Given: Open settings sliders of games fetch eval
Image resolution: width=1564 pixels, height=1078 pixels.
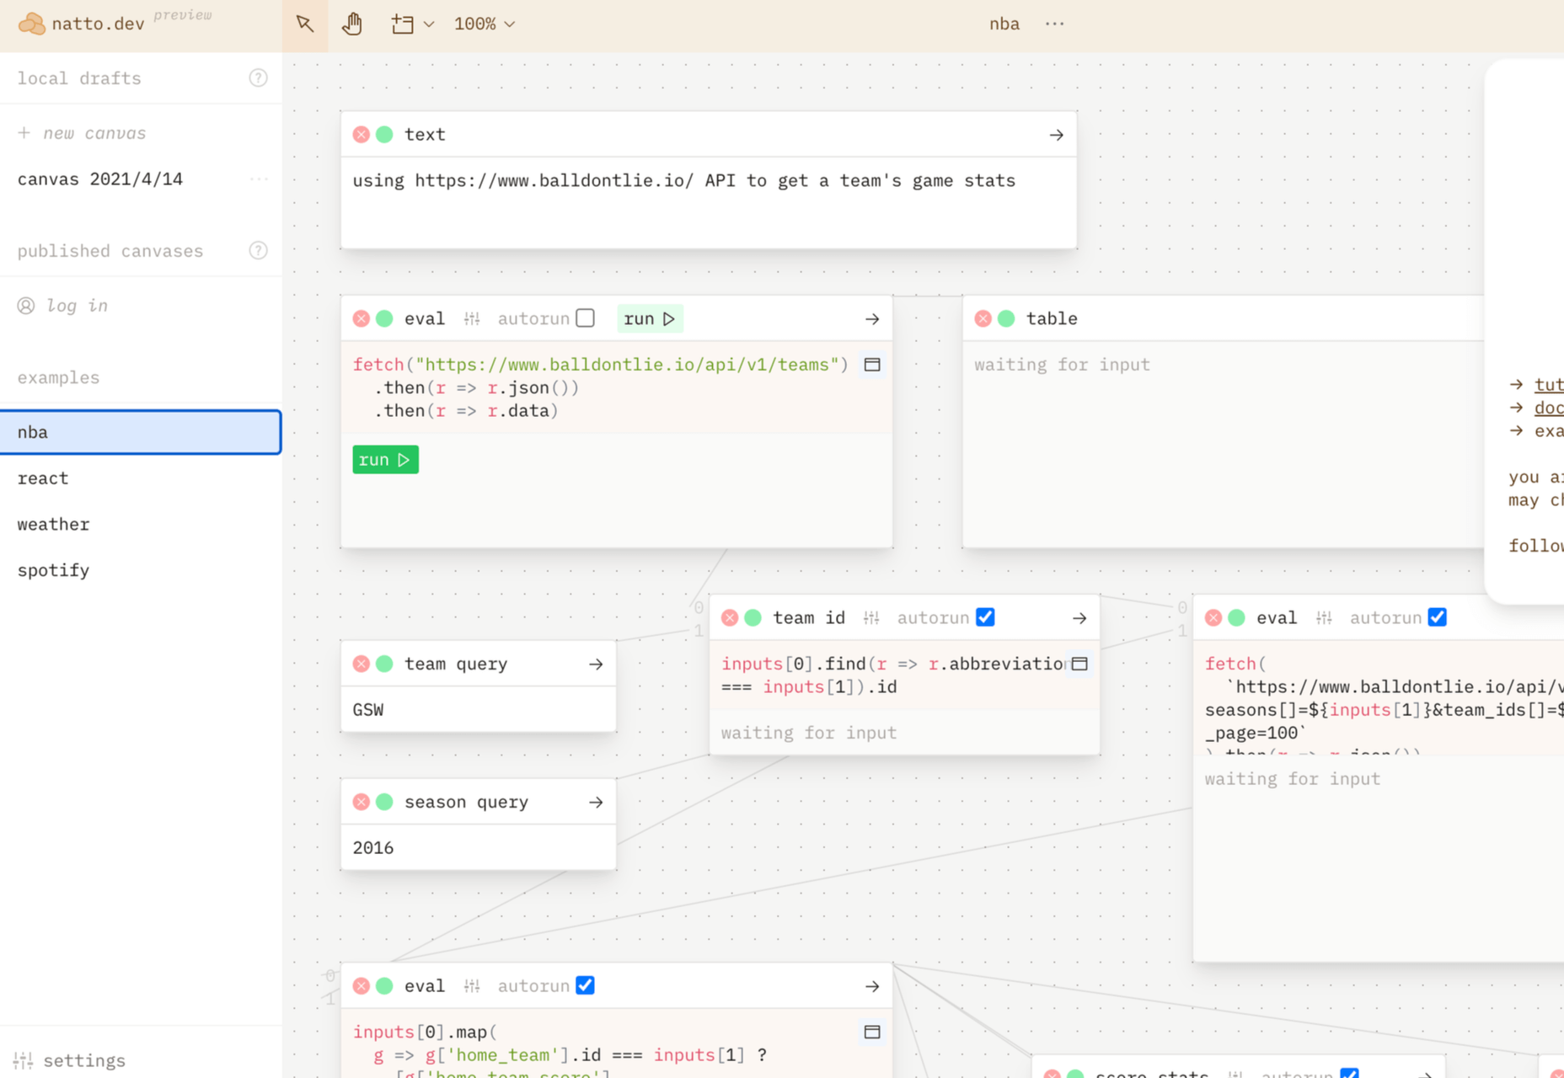Looking at the screenshot, I should point(1324,618).
